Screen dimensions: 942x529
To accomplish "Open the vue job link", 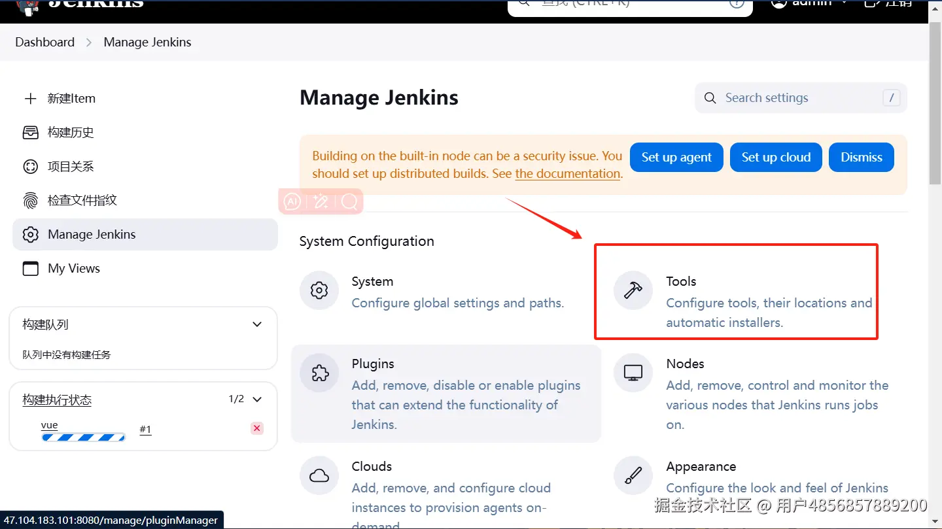I will pos(50,425).
